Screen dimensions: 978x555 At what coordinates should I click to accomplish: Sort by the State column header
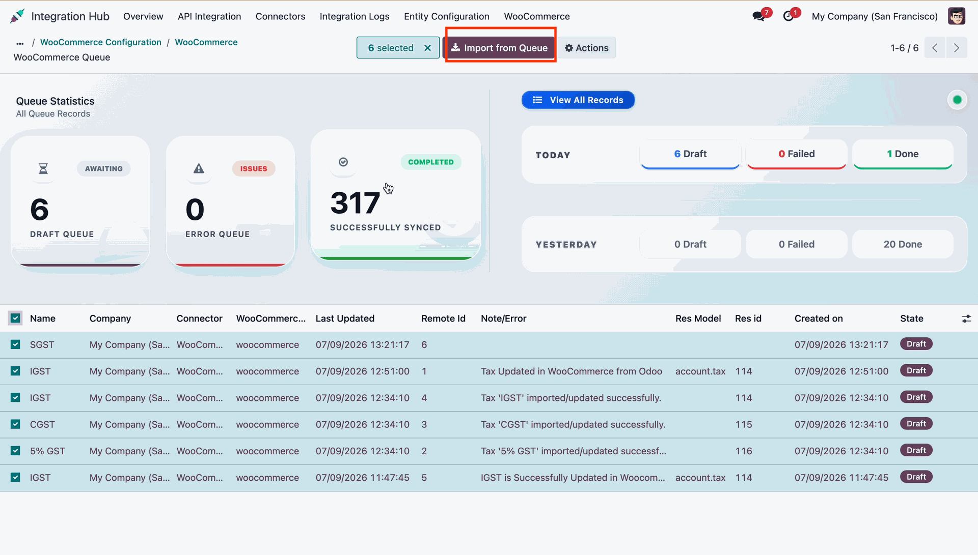pyautogui.click(x=912, y=318)
